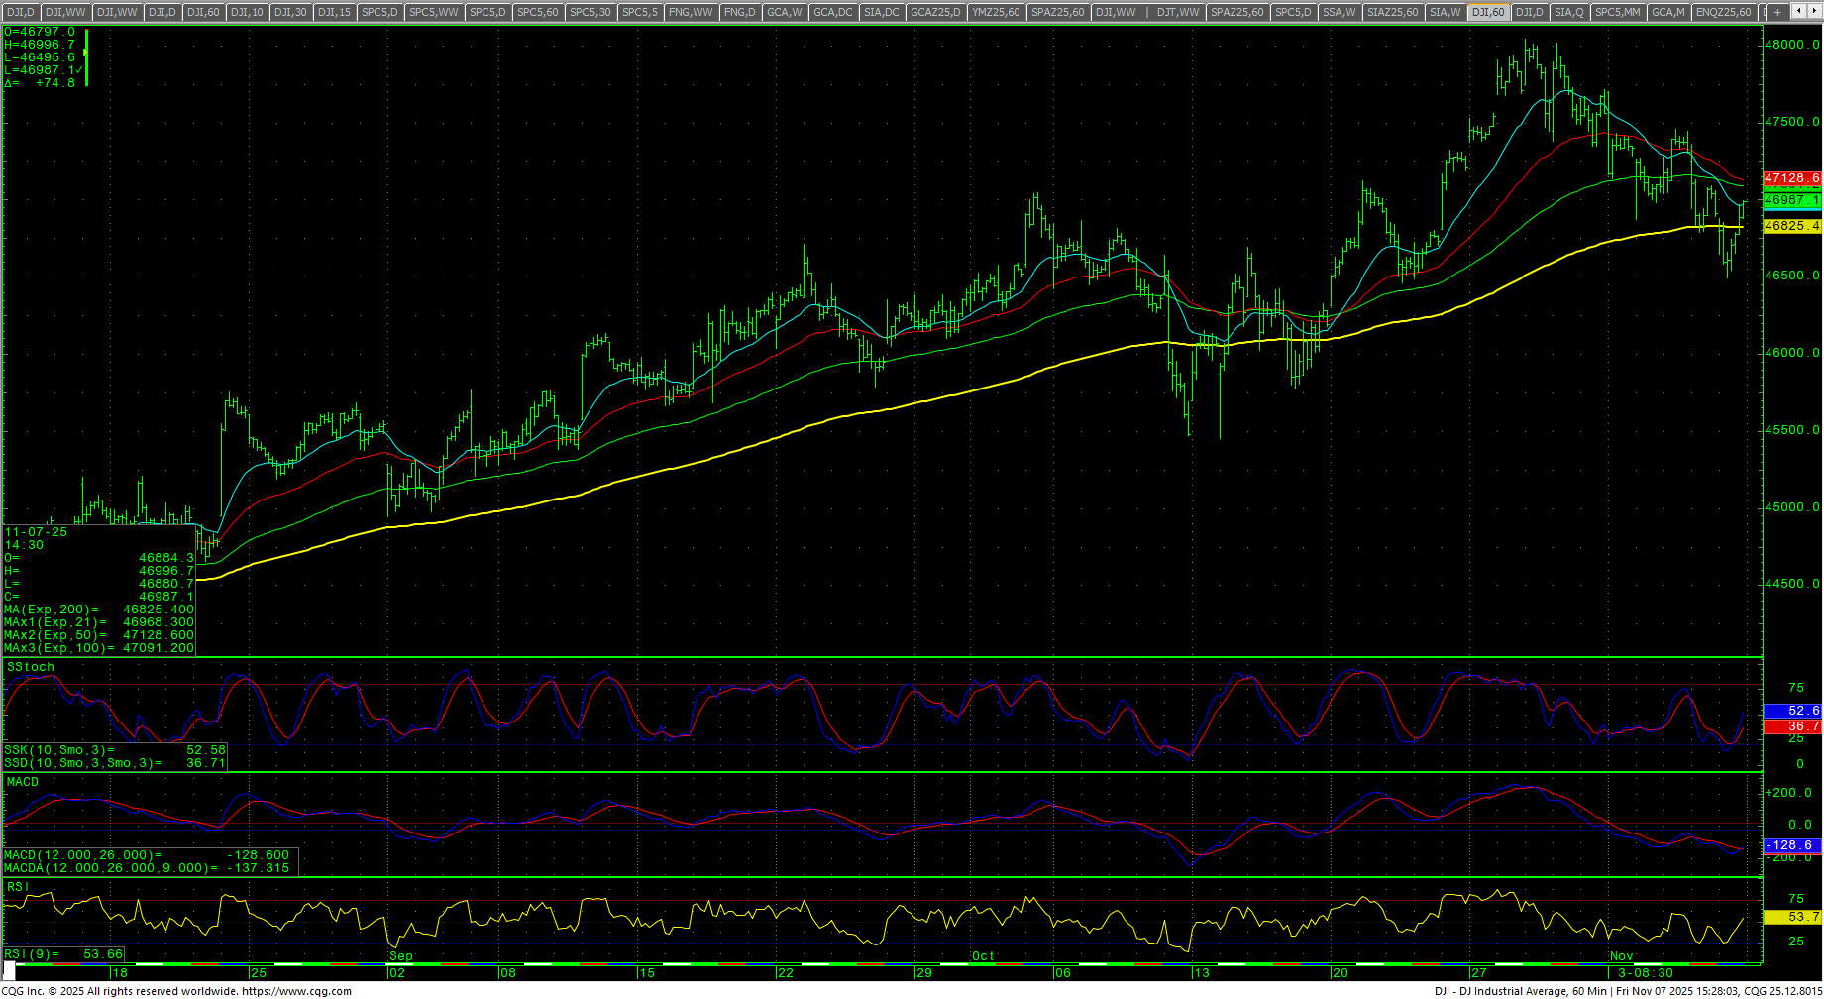Viewport: 1824px width, 999px height.
Task: Switch to the DJI,10 chart tab
Action: click(246, 12)
